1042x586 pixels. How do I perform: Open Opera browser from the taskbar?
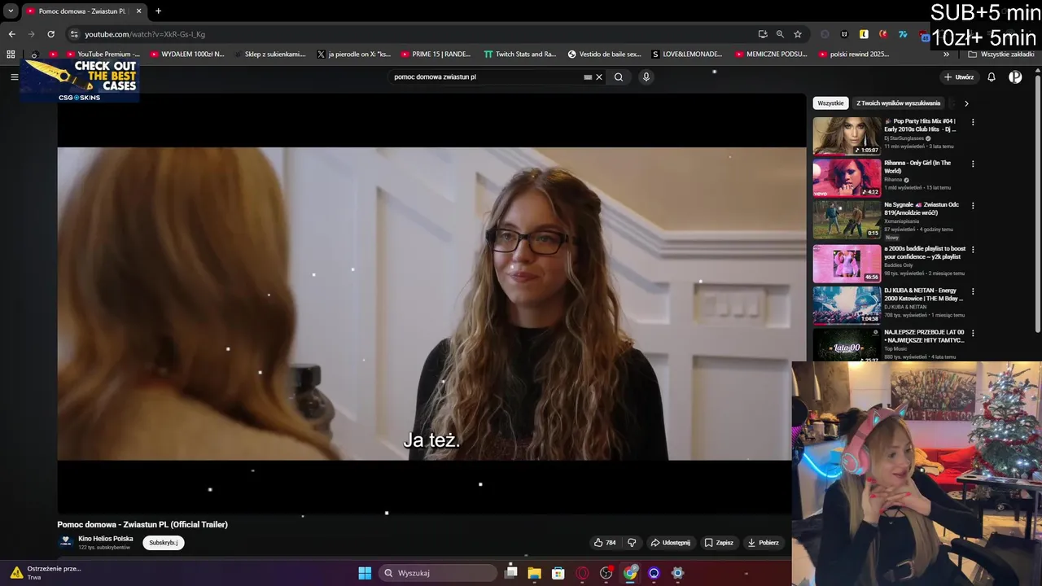pos(582,573)
